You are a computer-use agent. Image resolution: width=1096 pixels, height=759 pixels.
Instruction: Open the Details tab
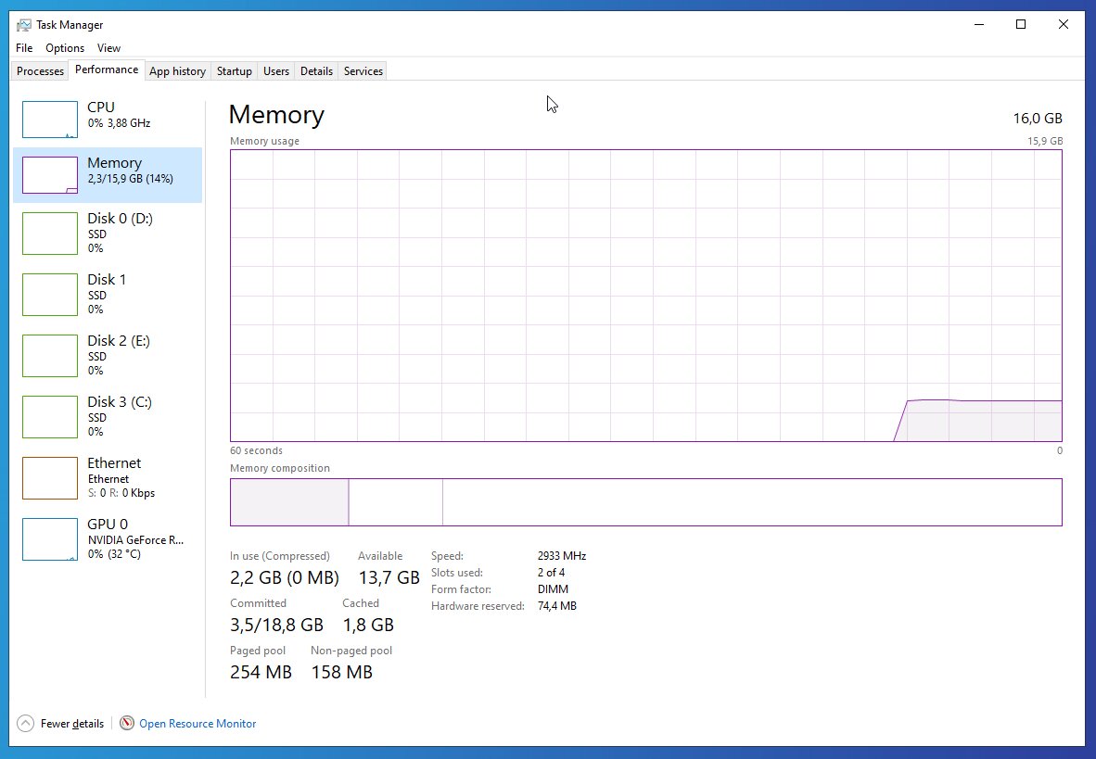pos(316,70)
